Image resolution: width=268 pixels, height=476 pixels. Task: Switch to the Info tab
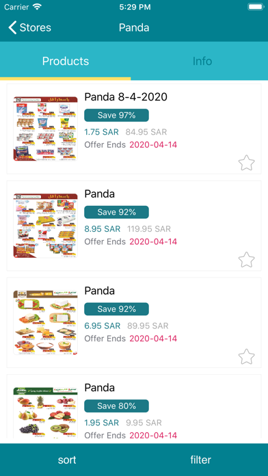point(202,61)
